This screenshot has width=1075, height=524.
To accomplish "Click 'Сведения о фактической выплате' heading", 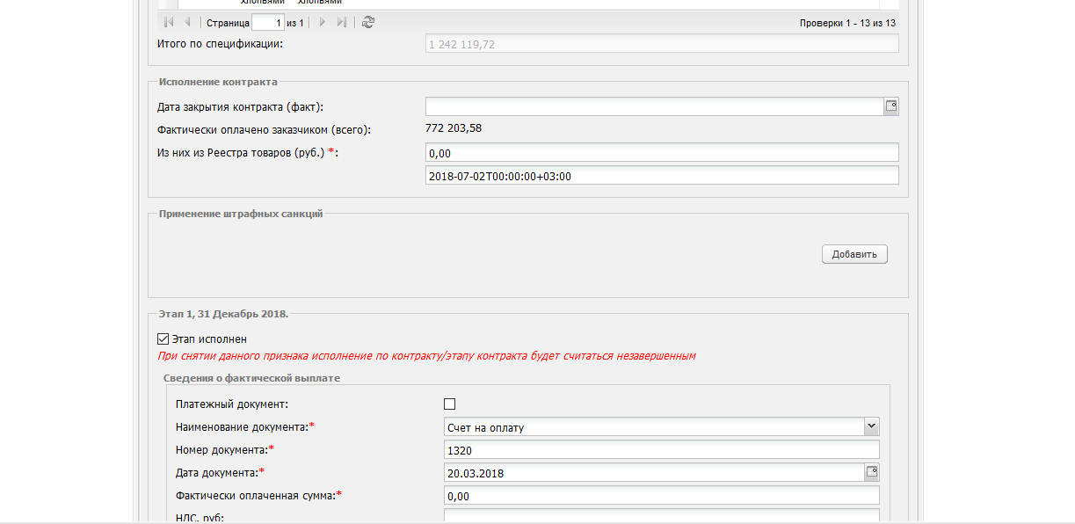I will [252, 378].
